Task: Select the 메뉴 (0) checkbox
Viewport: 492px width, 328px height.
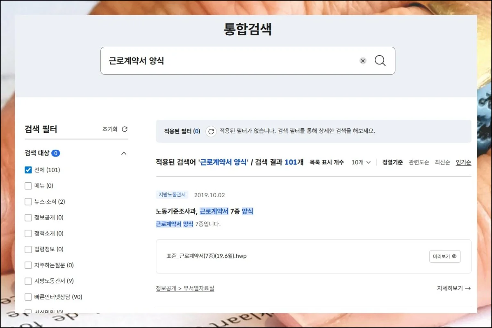Action: (x=28, y=186)
